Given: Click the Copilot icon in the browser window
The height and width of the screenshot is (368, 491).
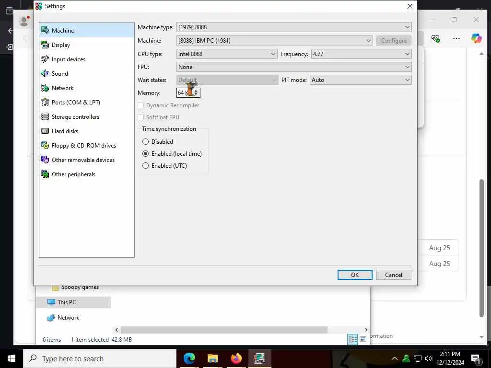Looking at the screenshot, I should point(476,38).
